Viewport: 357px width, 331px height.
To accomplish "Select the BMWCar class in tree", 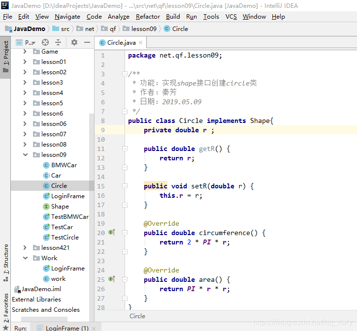I will (60, 165).
